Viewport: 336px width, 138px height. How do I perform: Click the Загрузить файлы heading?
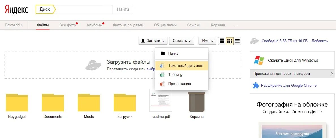pyautogui.click(x=128, y=62)
